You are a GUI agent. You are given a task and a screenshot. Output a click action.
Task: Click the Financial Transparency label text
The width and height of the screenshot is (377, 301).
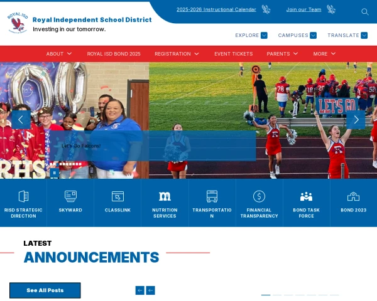click(259, 213)
